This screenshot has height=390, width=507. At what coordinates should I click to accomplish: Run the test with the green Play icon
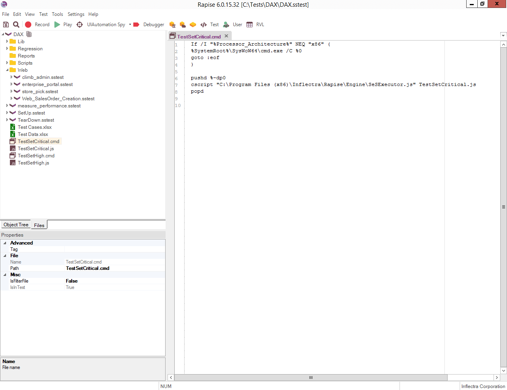57,25
